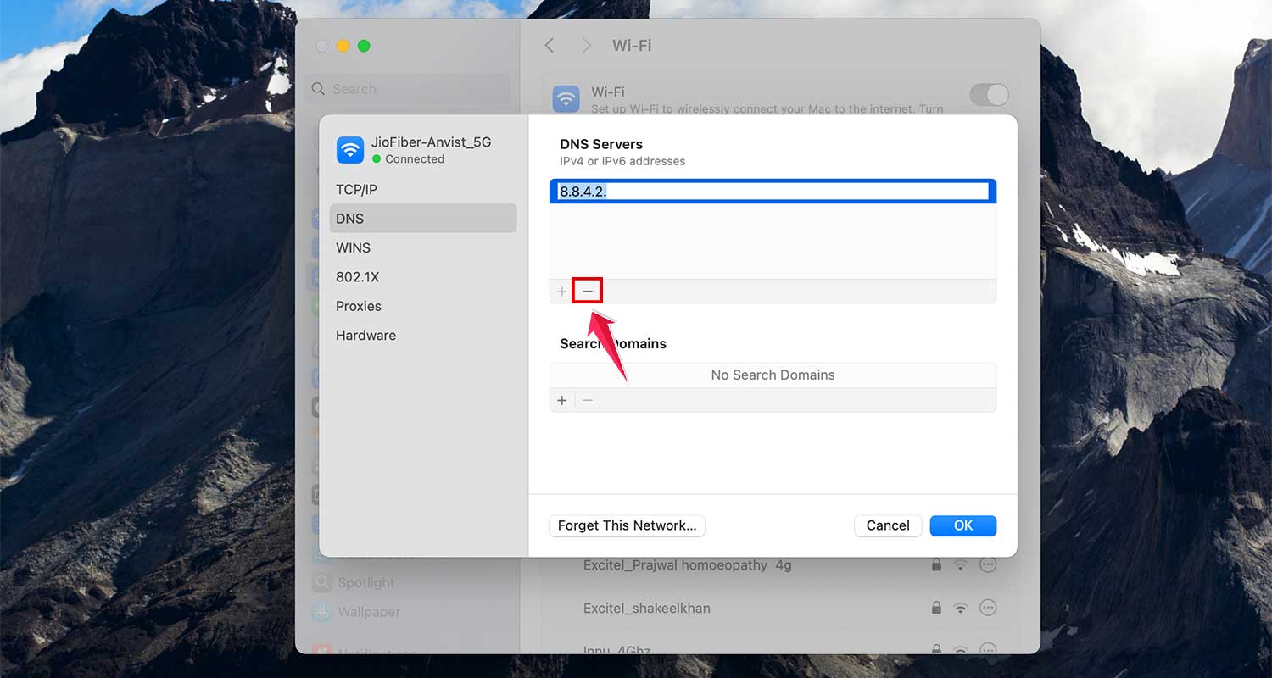Click the lock icon beside Innu_4Ghz
This screenshot has height=678, width=1272.
click(x=936, y=649)
